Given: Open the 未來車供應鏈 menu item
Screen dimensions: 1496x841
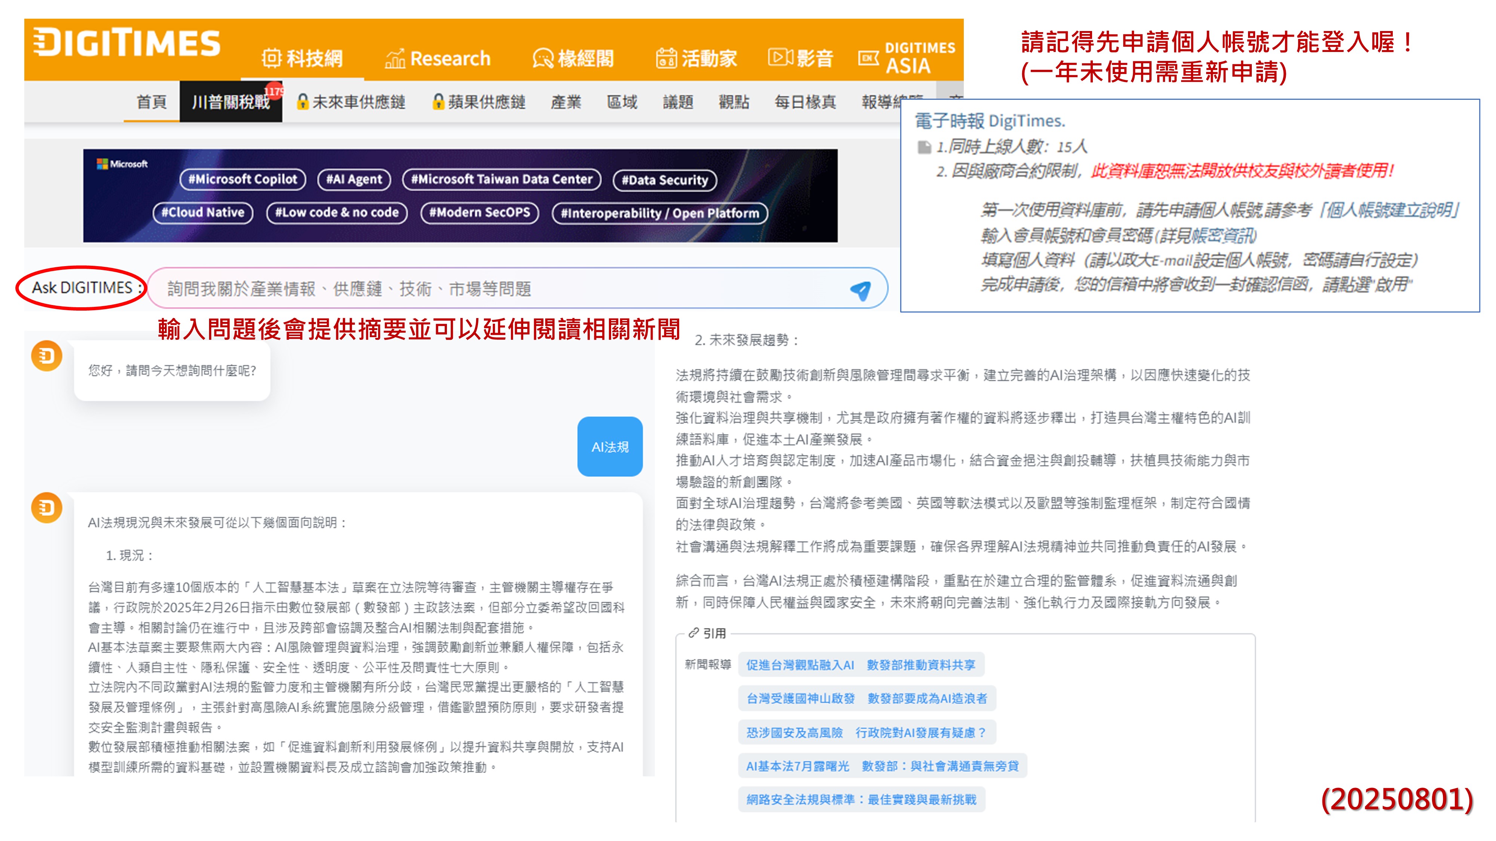Looking at the screenshot, I should 358,103.
